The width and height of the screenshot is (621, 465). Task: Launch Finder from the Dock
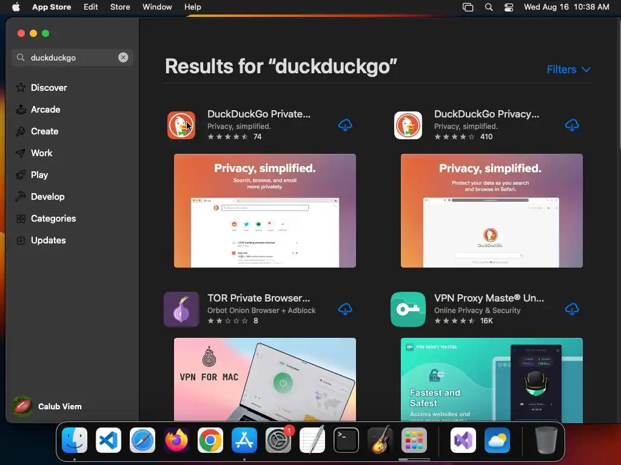coord(75,440)
